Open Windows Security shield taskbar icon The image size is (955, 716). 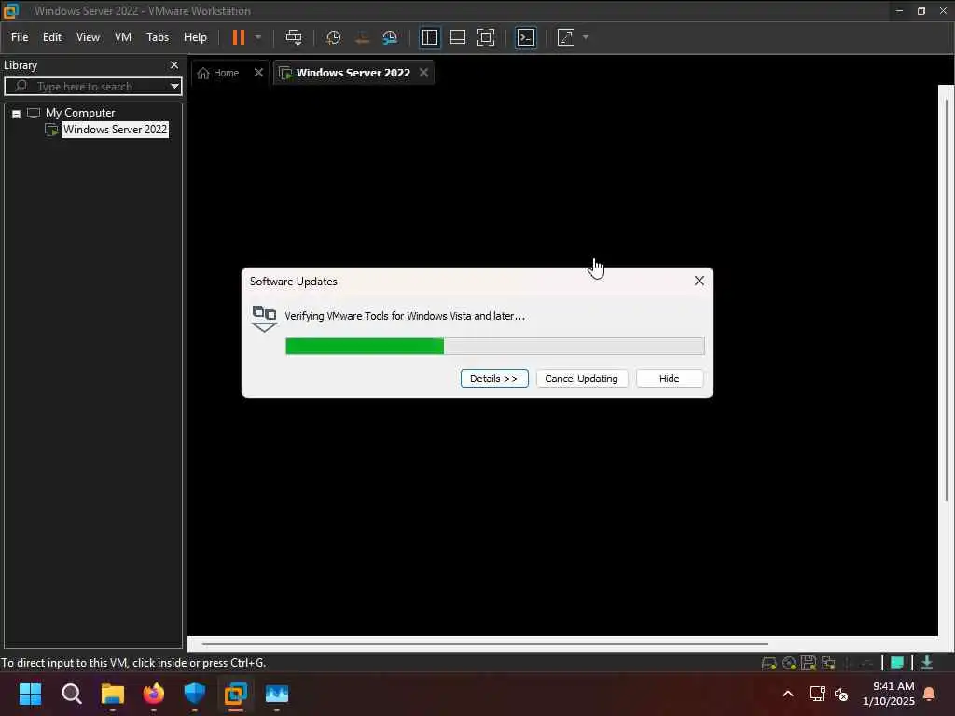coord(195,694)
